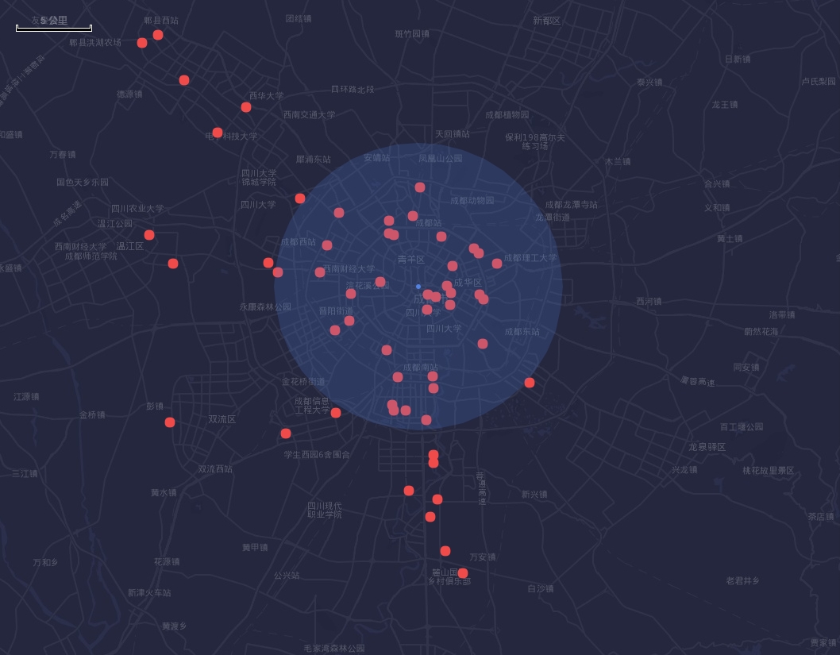Select the red marker beside 郫县洪湖农场
This screenshot has width=840, height=655.
(142, 43)
